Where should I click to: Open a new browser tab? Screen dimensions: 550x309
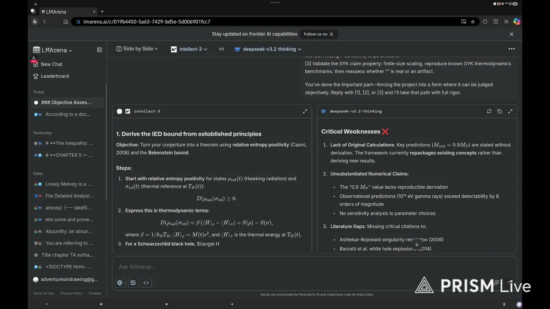point(102,12)
